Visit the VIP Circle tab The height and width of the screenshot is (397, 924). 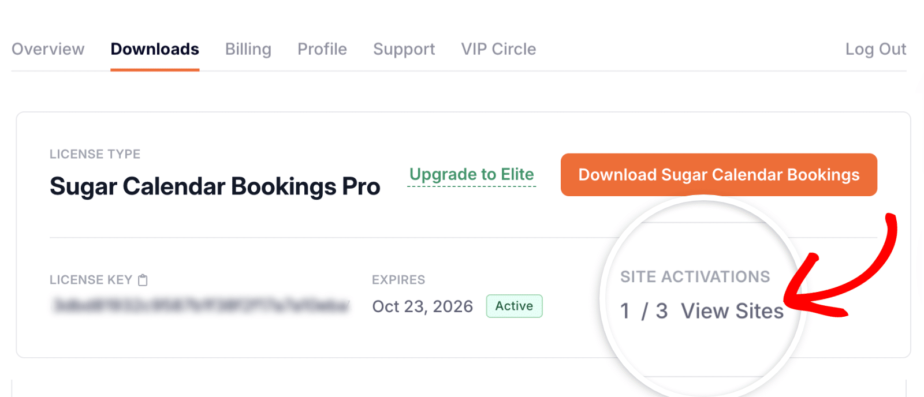click(498, 49)
